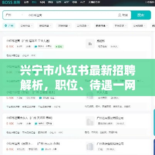Expand the 广州 city selector in search bar
This screenshot has height=155, width=155.
pos(14,15)
